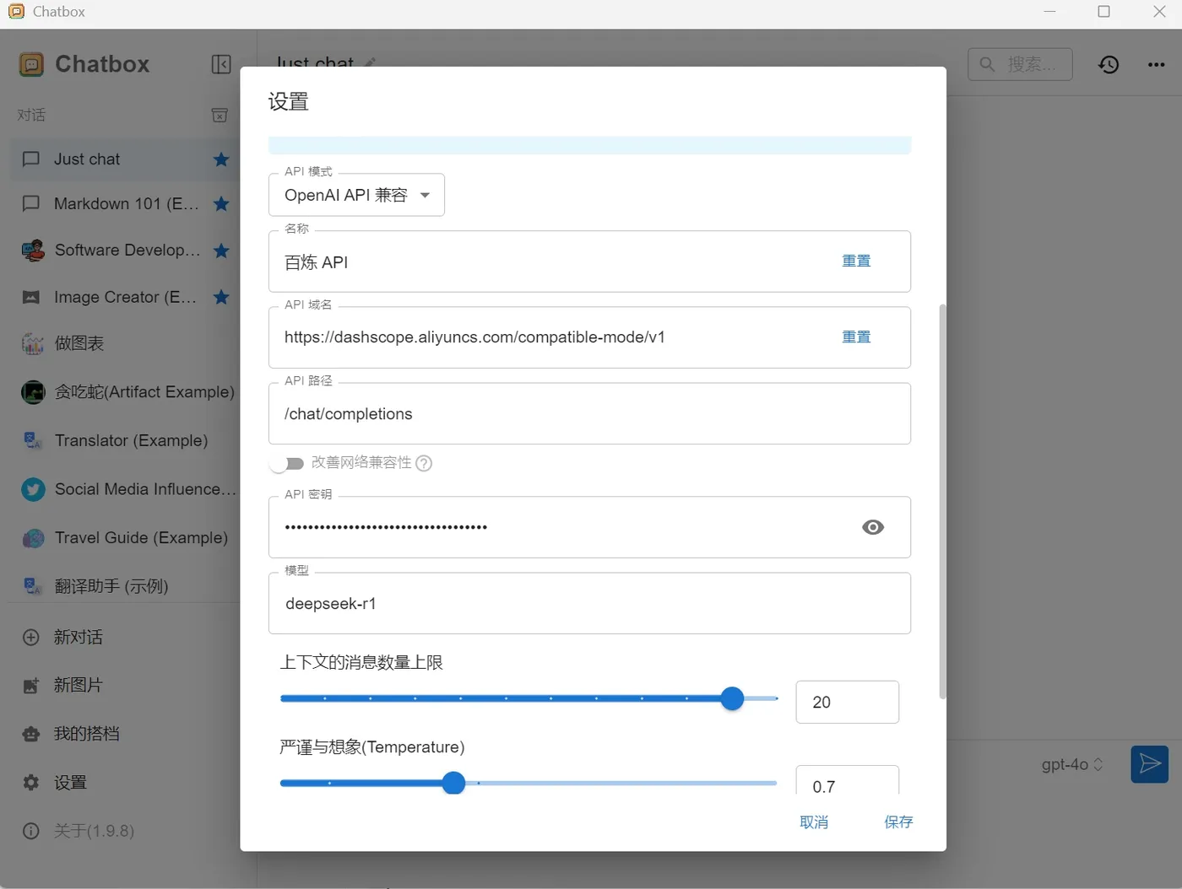1182x889 pixels.
Task: Open the Software Developer conversation
Action: tap(125, 251)
